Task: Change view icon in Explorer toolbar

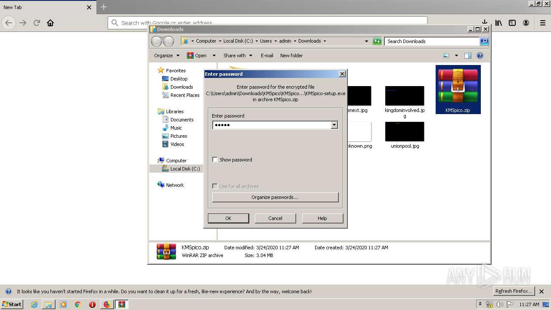Action: (x=446, y=56)
